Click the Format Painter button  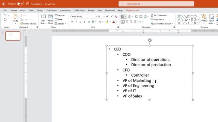click(x=28, y=24)
